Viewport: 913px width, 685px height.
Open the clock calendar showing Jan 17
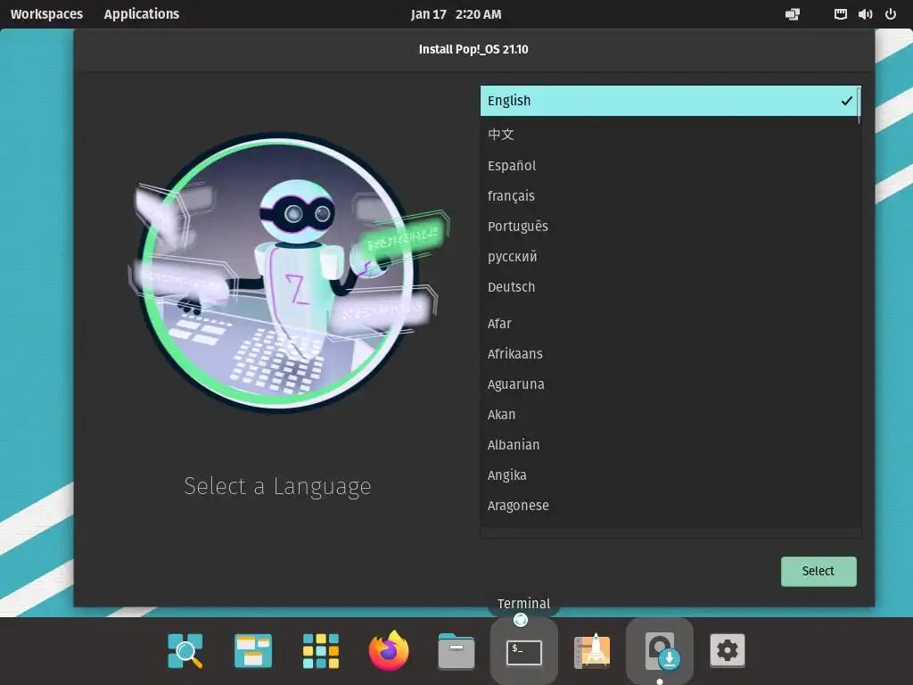(456, 14)
